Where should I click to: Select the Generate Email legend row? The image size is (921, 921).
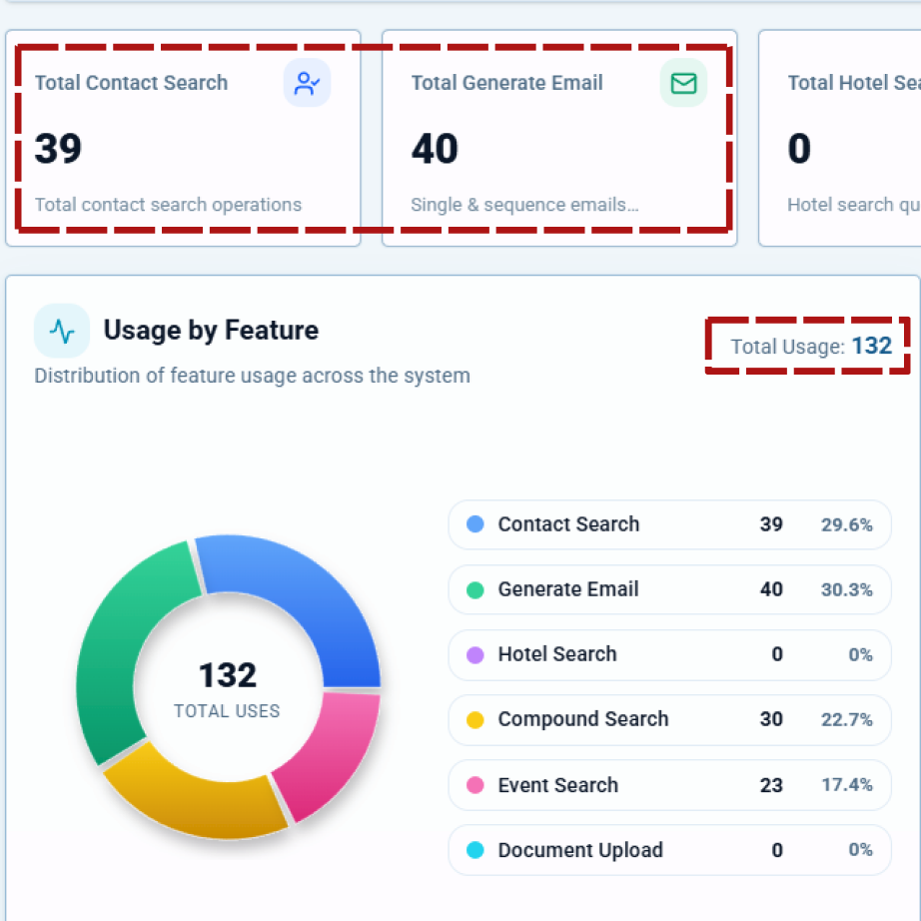669,589
